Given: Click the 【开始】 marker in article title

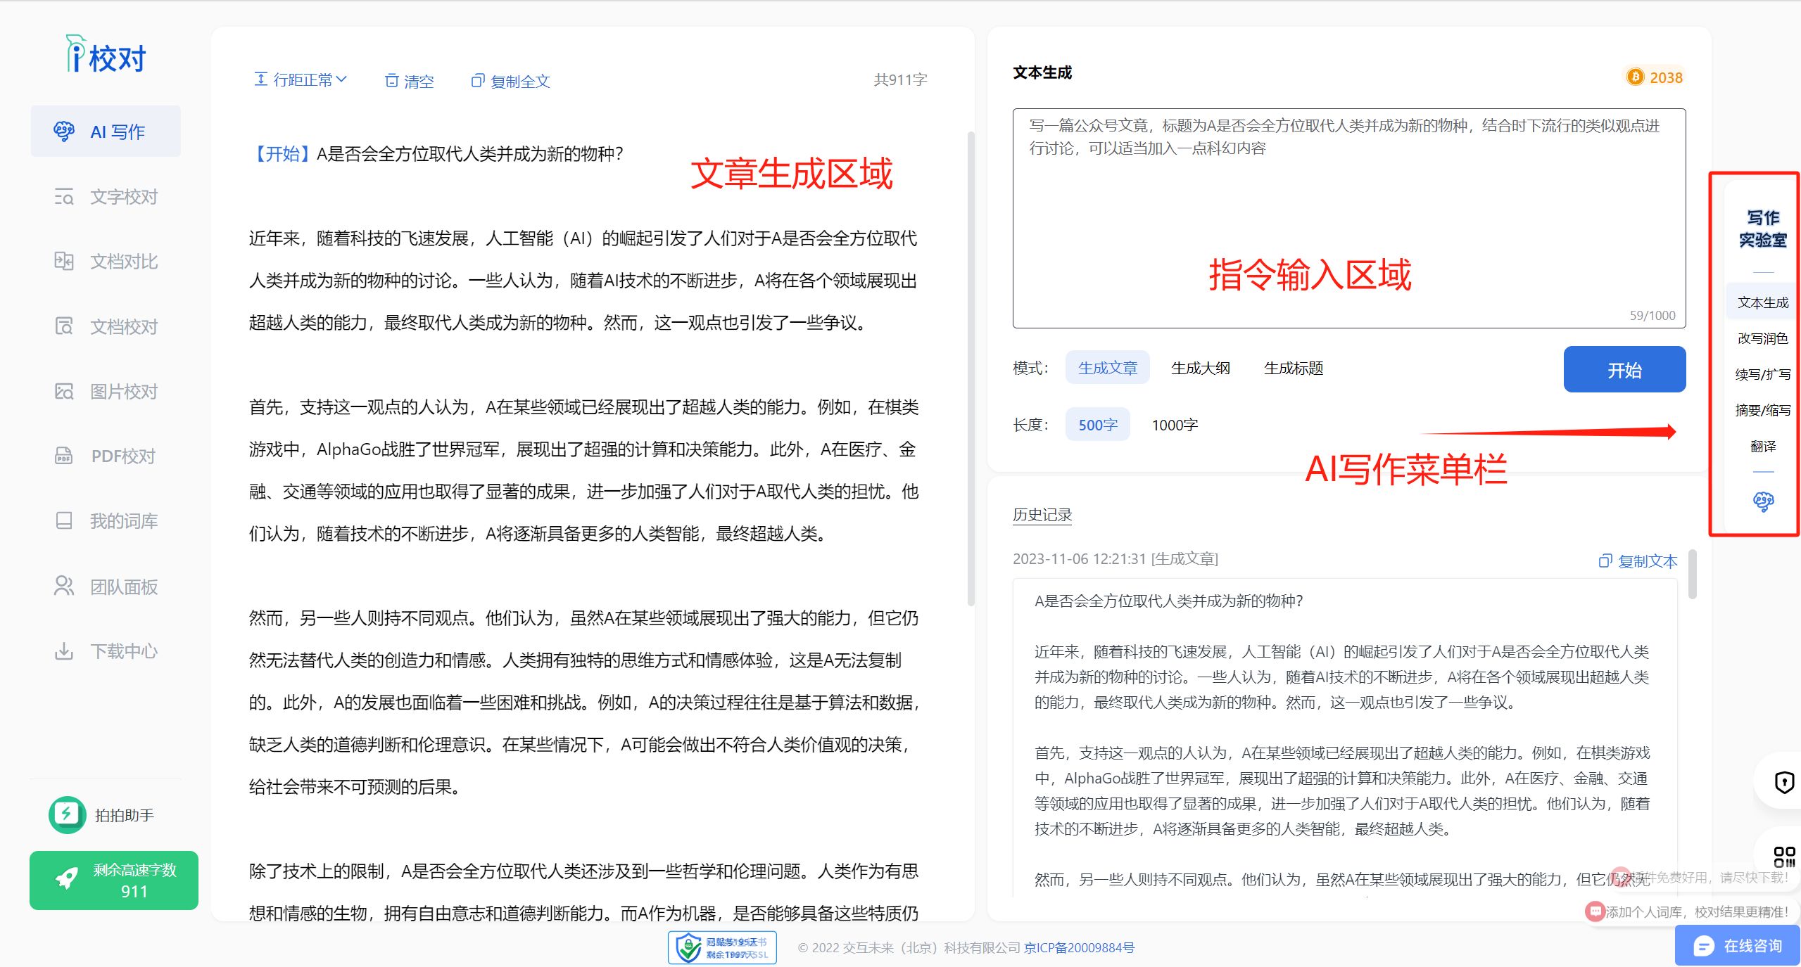Looking at the screenshot, I should click(282, 154).
